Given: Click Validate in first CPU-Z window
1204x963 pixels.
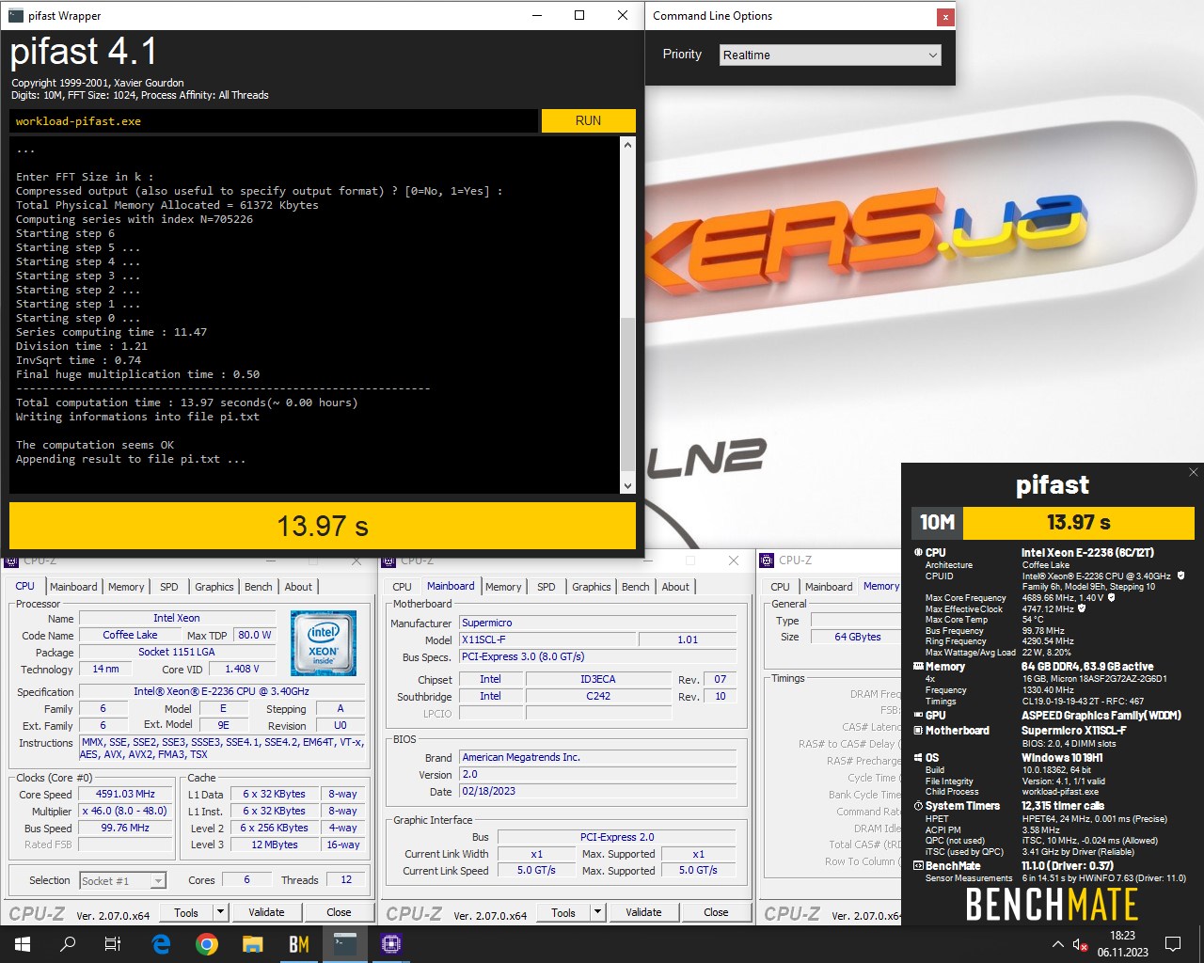Looking at the screenshot, I should (266, 912).
